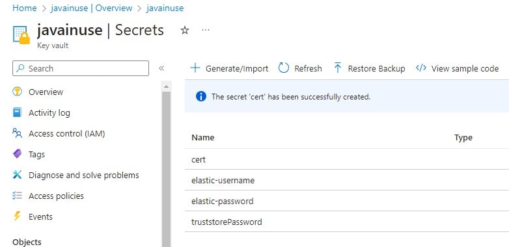This screenshot has width=509, height=247.
Task: Click the Objects section heading
Action: tap(27, 242)
